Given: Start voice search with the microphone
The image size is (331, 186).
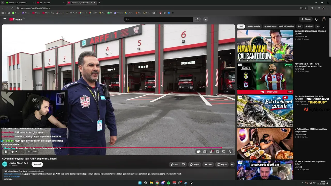Looking at the screenshot, I should [206, 19].
